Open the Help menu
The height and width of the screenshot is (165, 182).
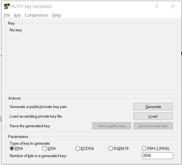(56, 15)
